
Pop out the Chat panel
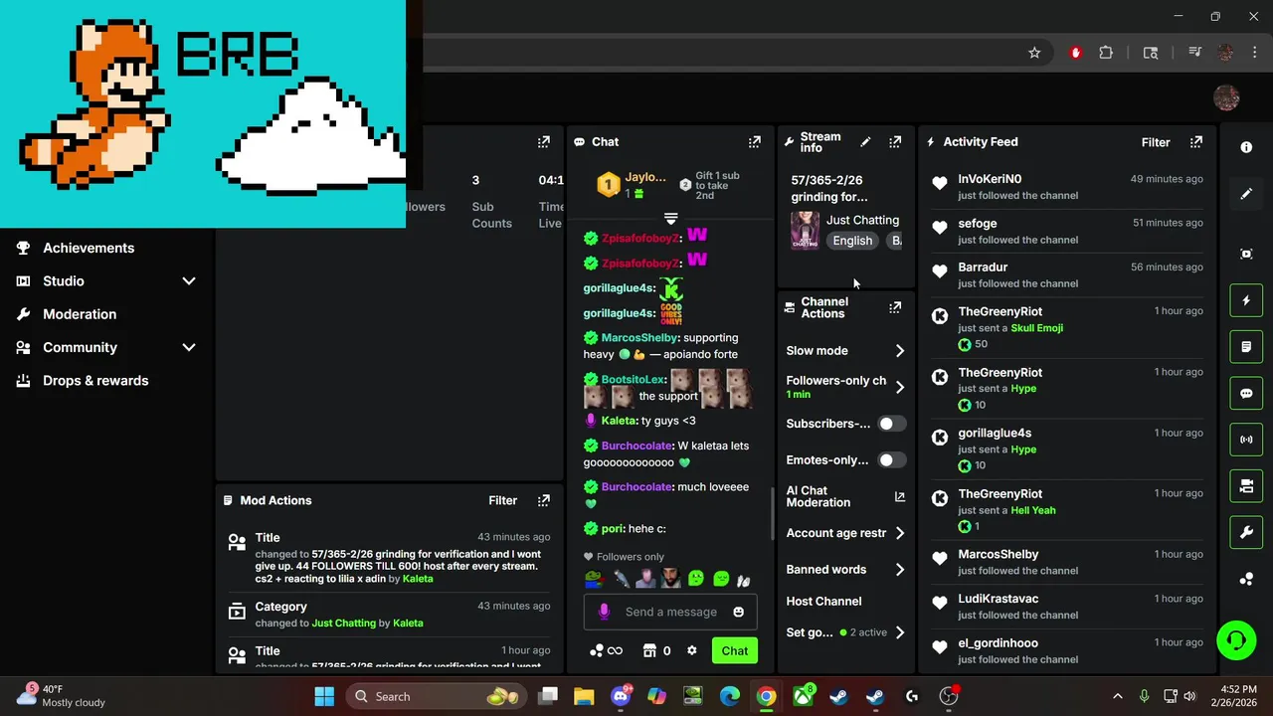755,142
